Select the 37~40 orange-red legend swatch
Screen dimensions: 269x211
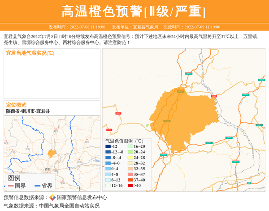130,180
